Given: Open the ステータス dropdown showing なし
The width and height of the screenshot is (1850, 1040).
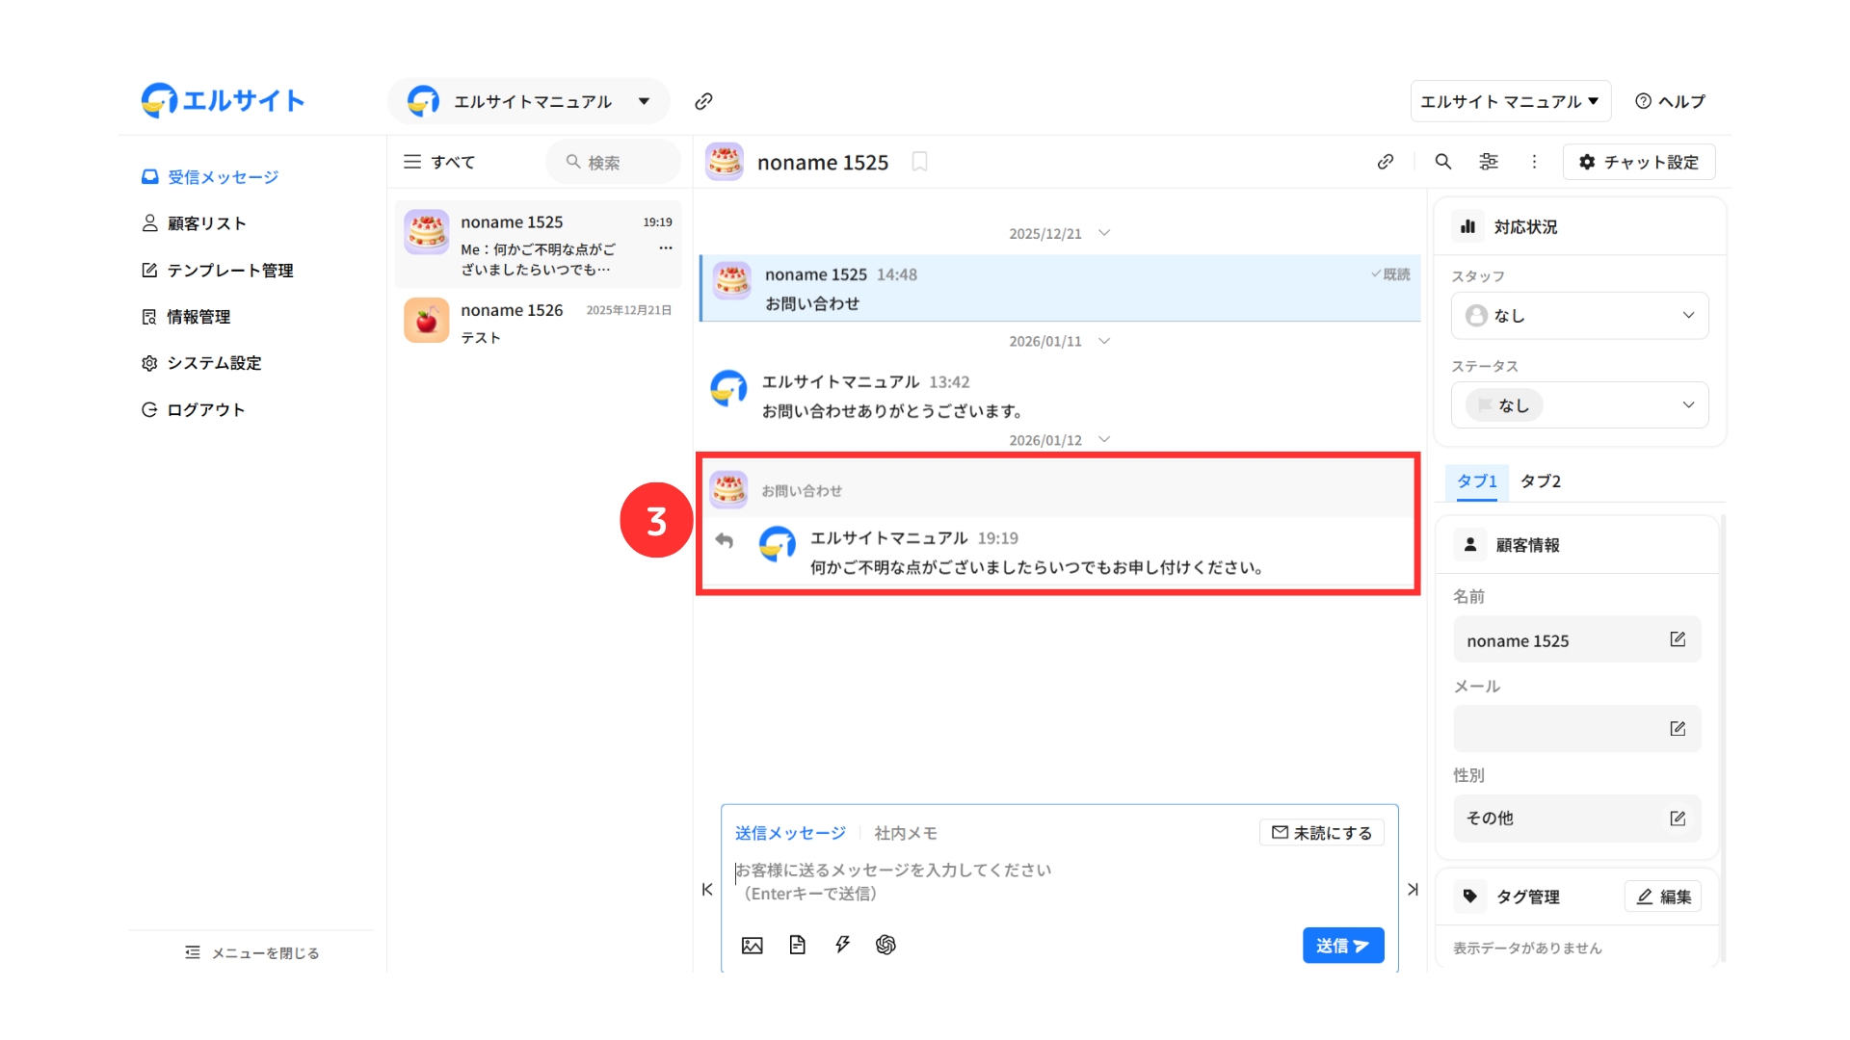Looking at the screenshot, I should 1579,405.
